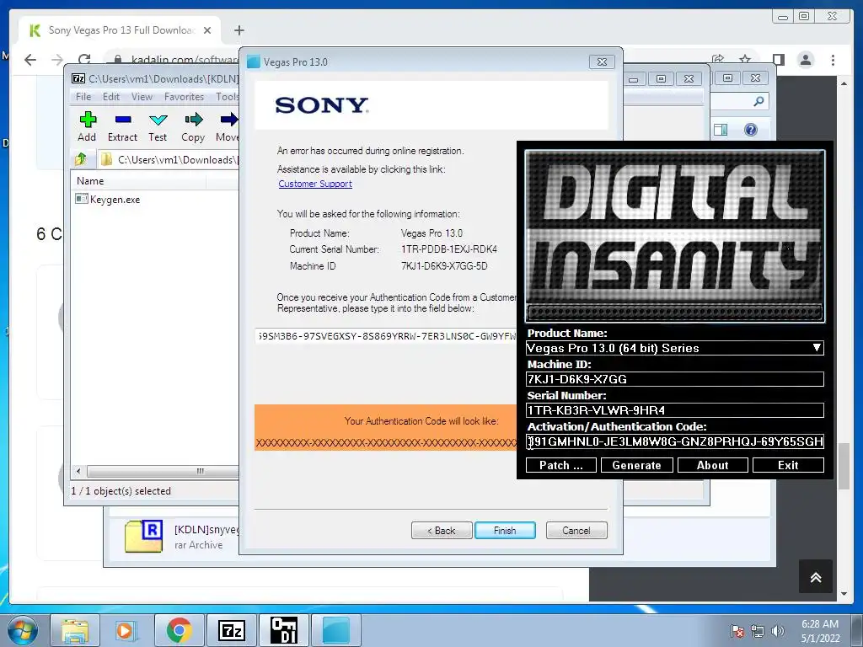This screenshot has height=647, width=863.
Task: Open Favorites menu in 7-Zip
Action: click(x=184, y=97)
